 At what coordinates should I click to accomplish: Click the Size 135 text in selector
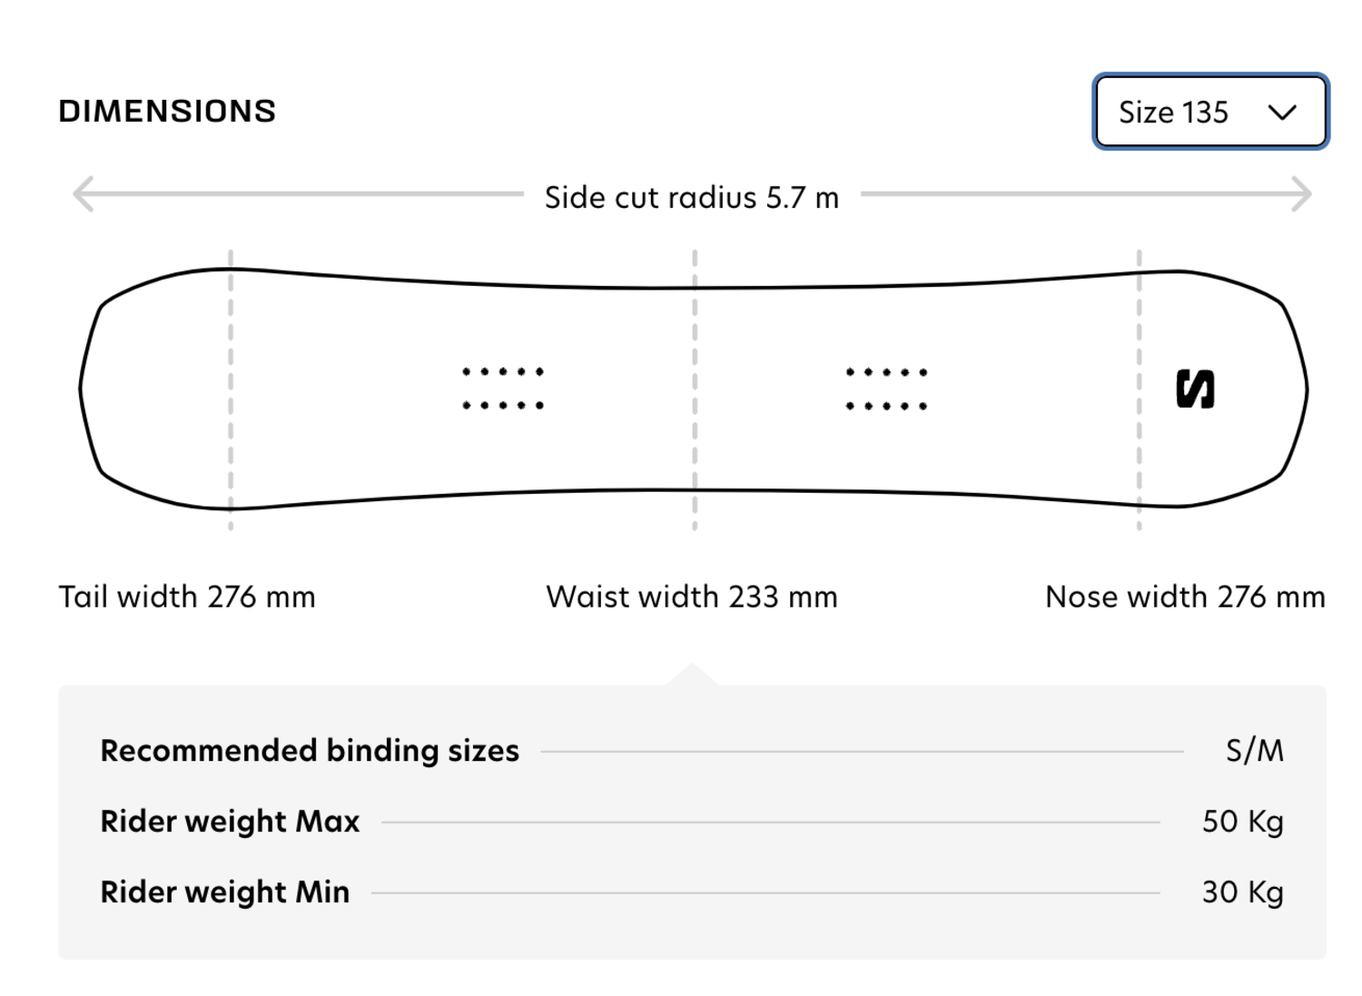(x=1173, y=113)
